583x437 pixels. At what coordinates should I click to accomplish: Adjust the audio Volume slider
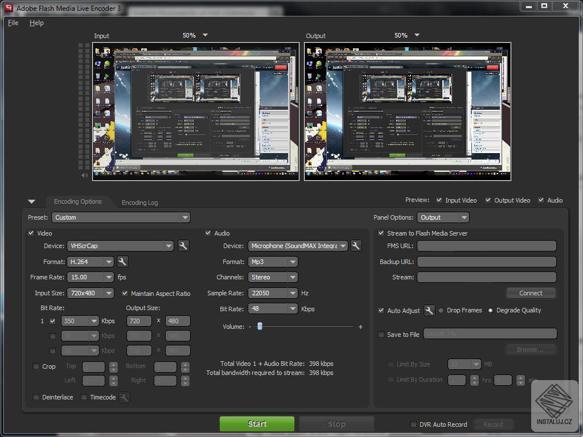[260, 326]
